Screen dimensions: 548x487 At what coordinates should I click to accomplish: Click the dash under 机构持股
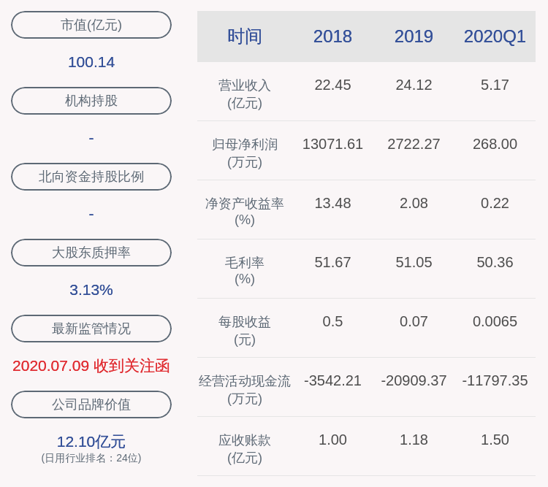click(91, 139)
